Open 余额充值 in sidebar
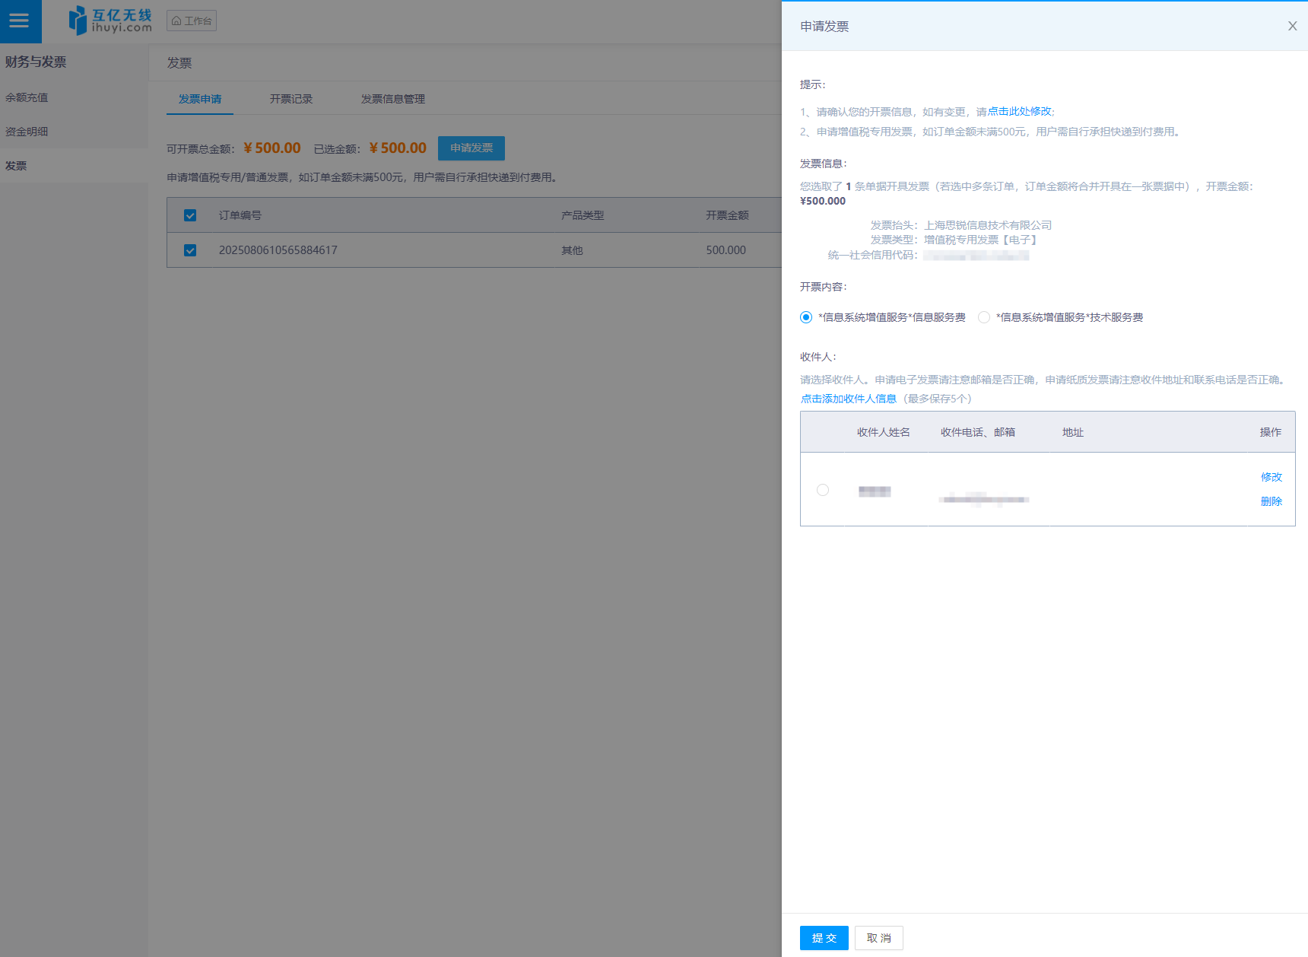Screen dimensions: 1308x957 [x=27, y=97]
